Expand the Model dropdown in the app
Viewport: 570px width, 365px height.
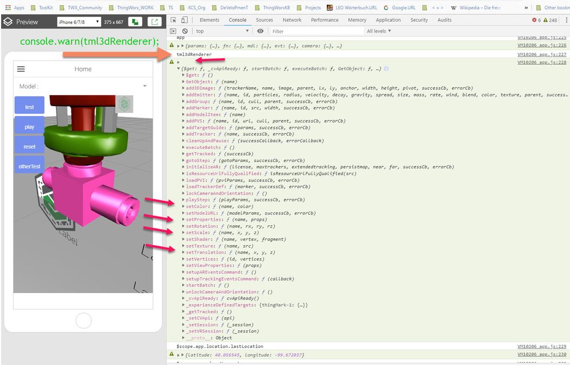click(x=145, y=86)
